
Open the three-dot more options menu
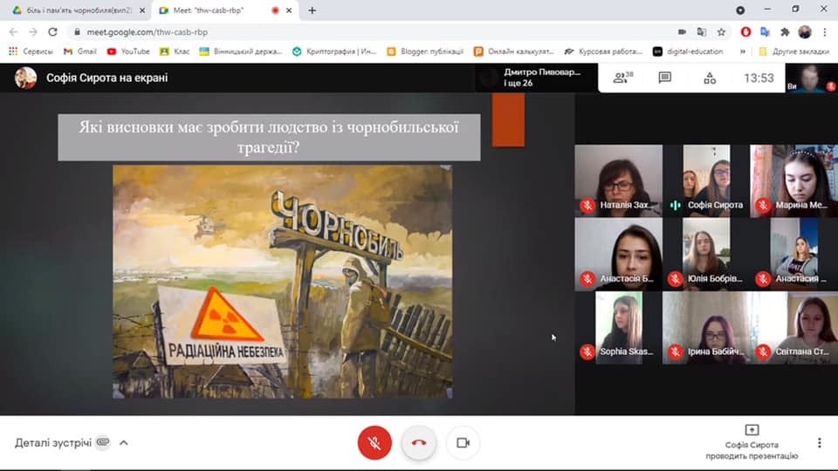coord(820,443)
